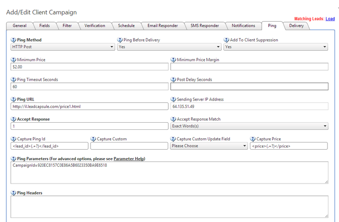This screenshot has height=222, width=339.
Task: Click help icon next to Ping Method
Action: (x=14, y=40)
